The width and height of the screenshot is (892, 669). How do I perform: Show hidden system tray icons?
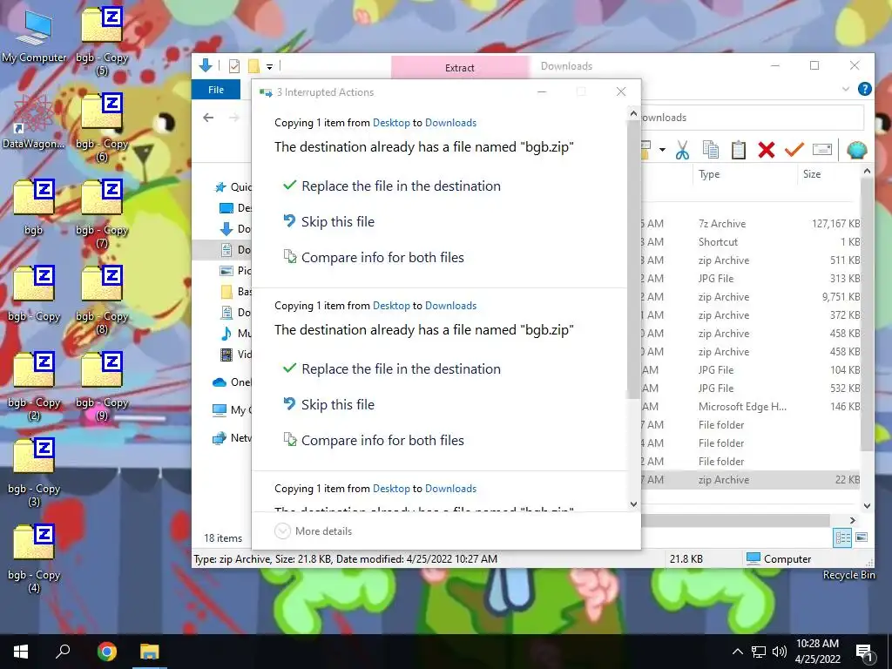pyautogui.click(x=737, y=652)
